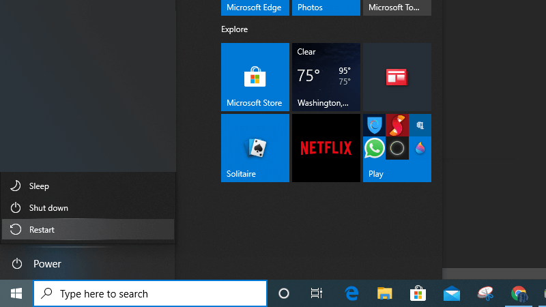Open the Photos tile
Screen dimensions: 546x307
(x=326, y=8)
